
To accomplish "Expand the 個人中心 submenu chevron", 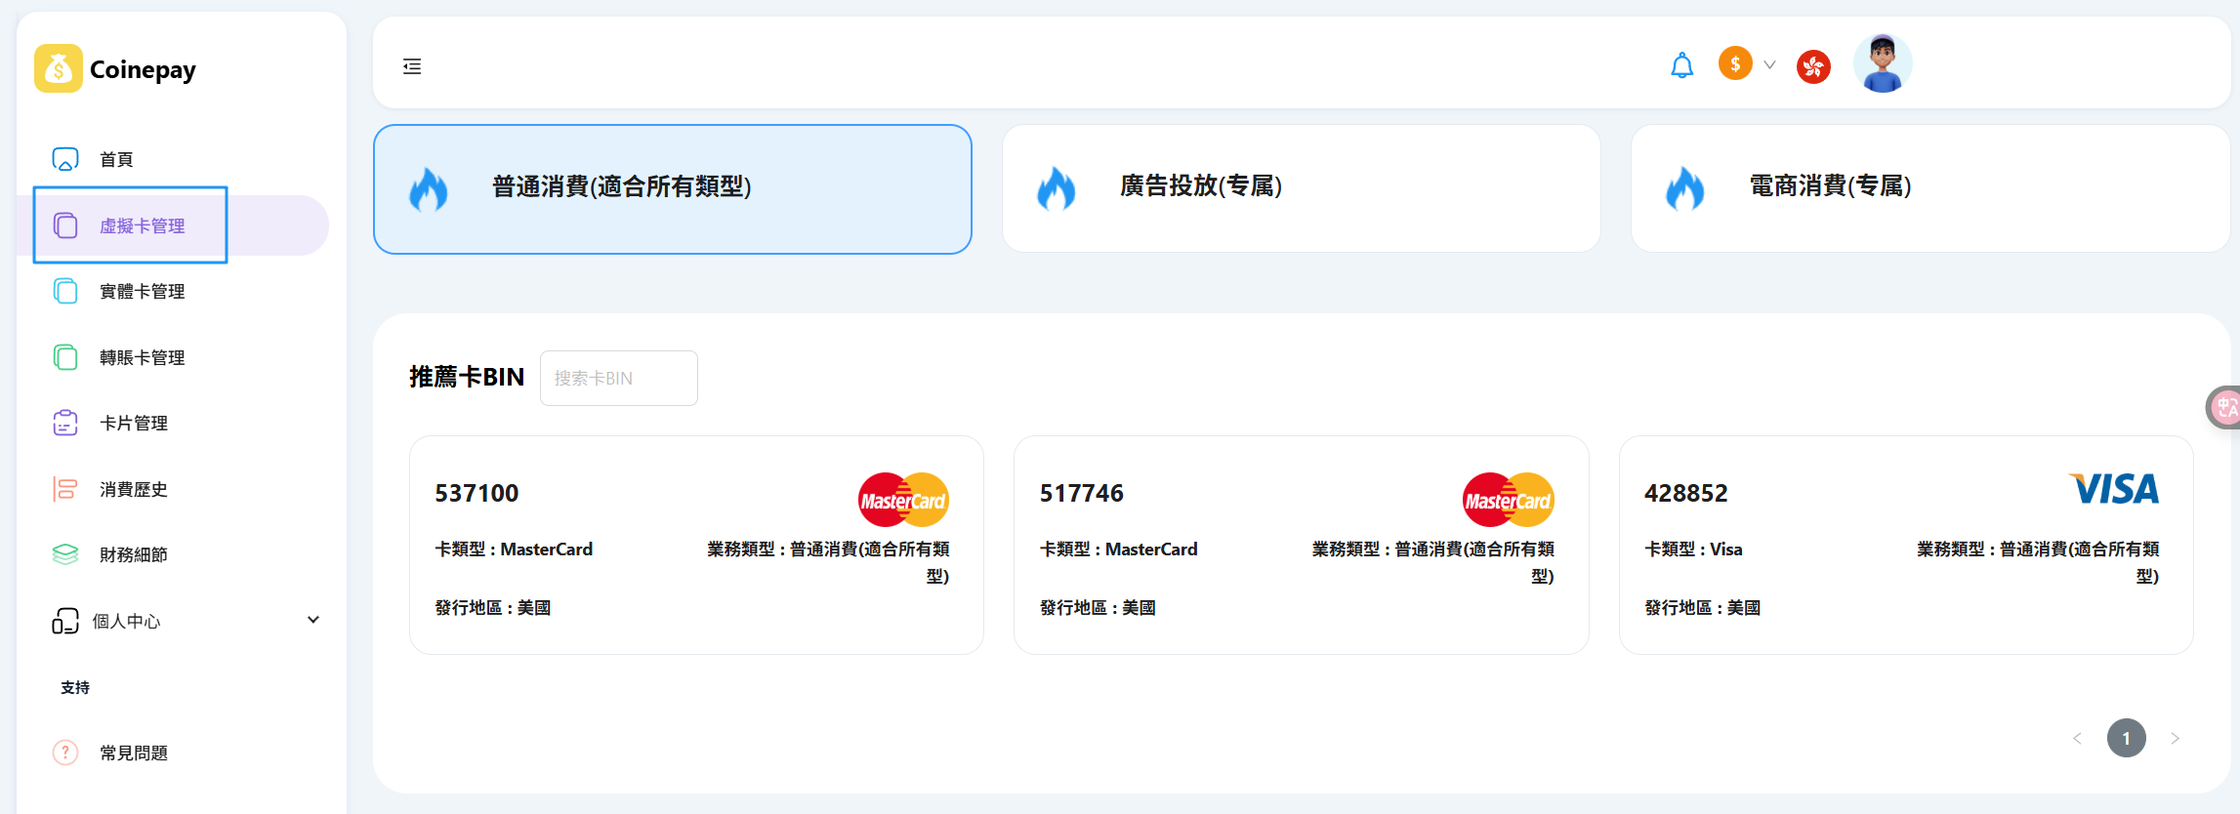I will 313,620.
